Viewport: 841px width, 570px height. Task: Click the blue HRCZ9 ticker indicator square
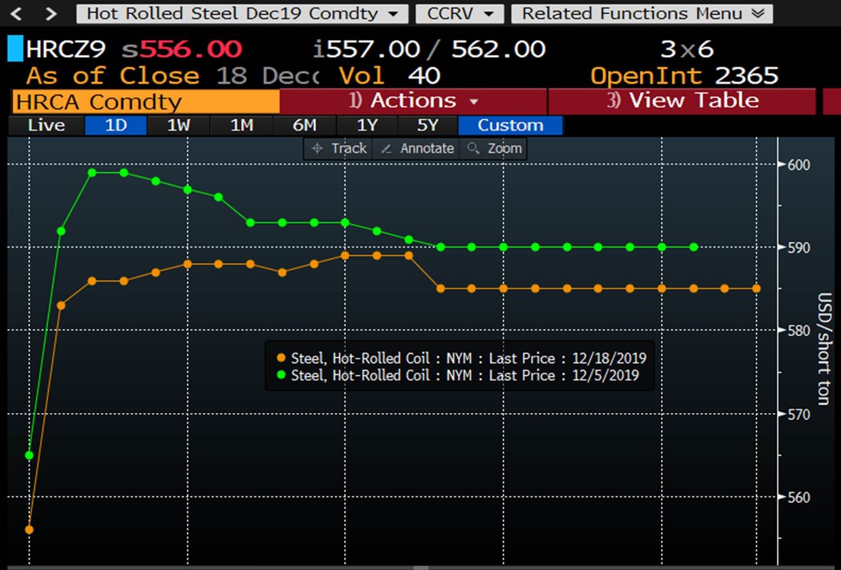(x=15, y=49)
